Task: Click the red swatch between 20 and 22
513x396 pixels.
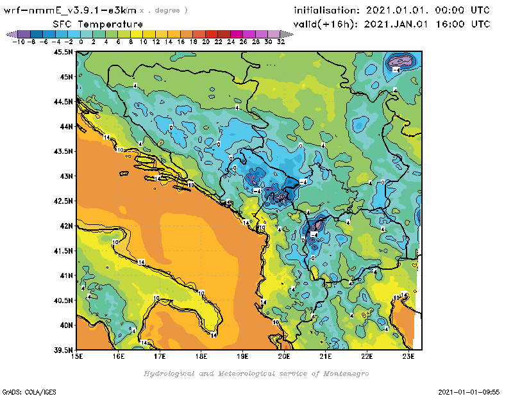Action: 212,34
